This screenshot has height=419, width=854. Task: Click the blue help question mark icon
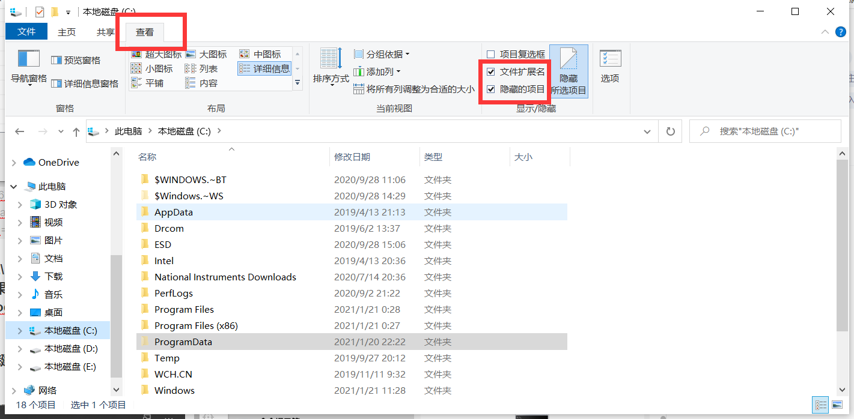coord(841,32)
